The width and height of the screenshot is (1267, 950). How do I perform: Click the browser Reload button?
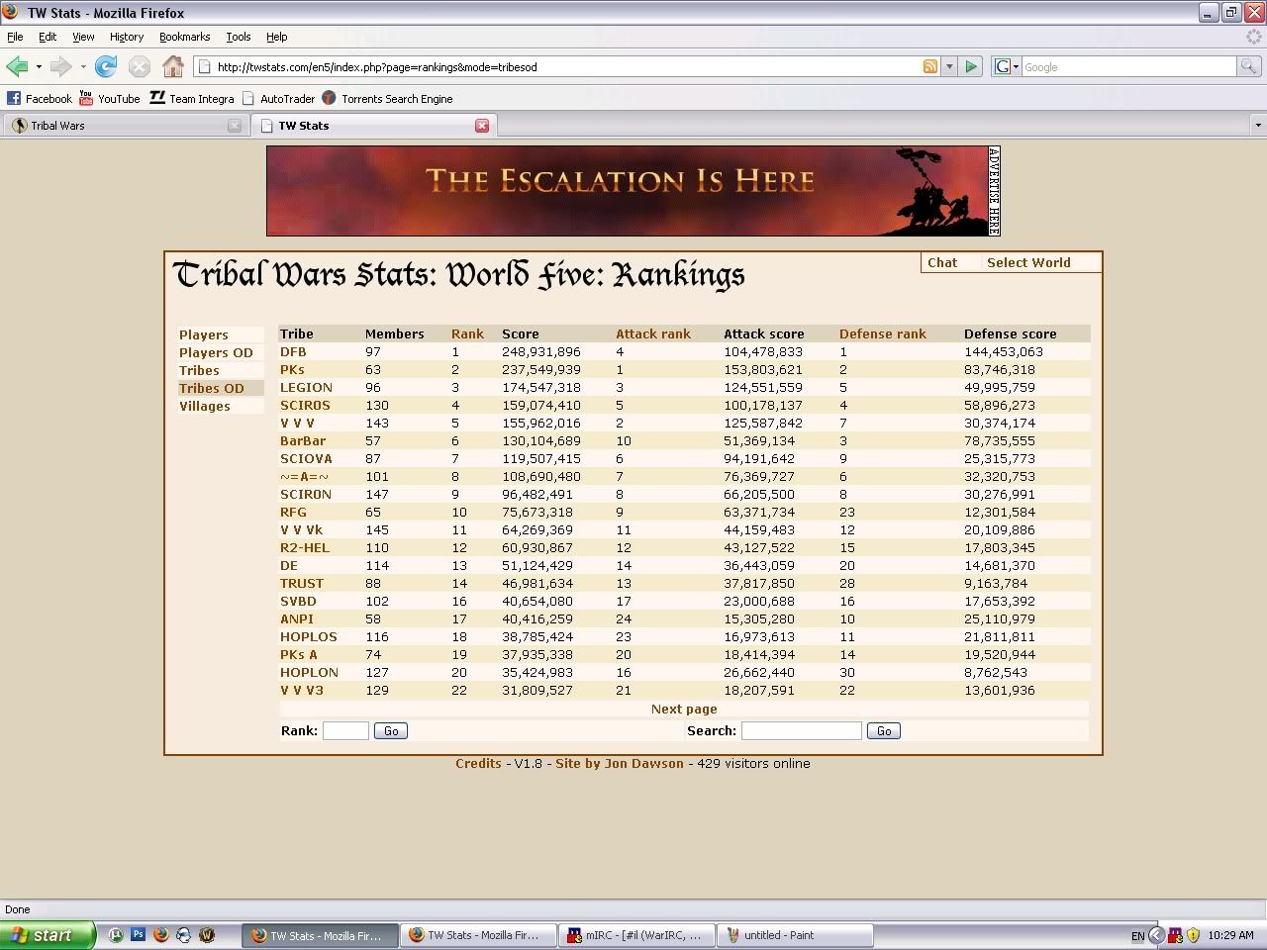[106, 66]
